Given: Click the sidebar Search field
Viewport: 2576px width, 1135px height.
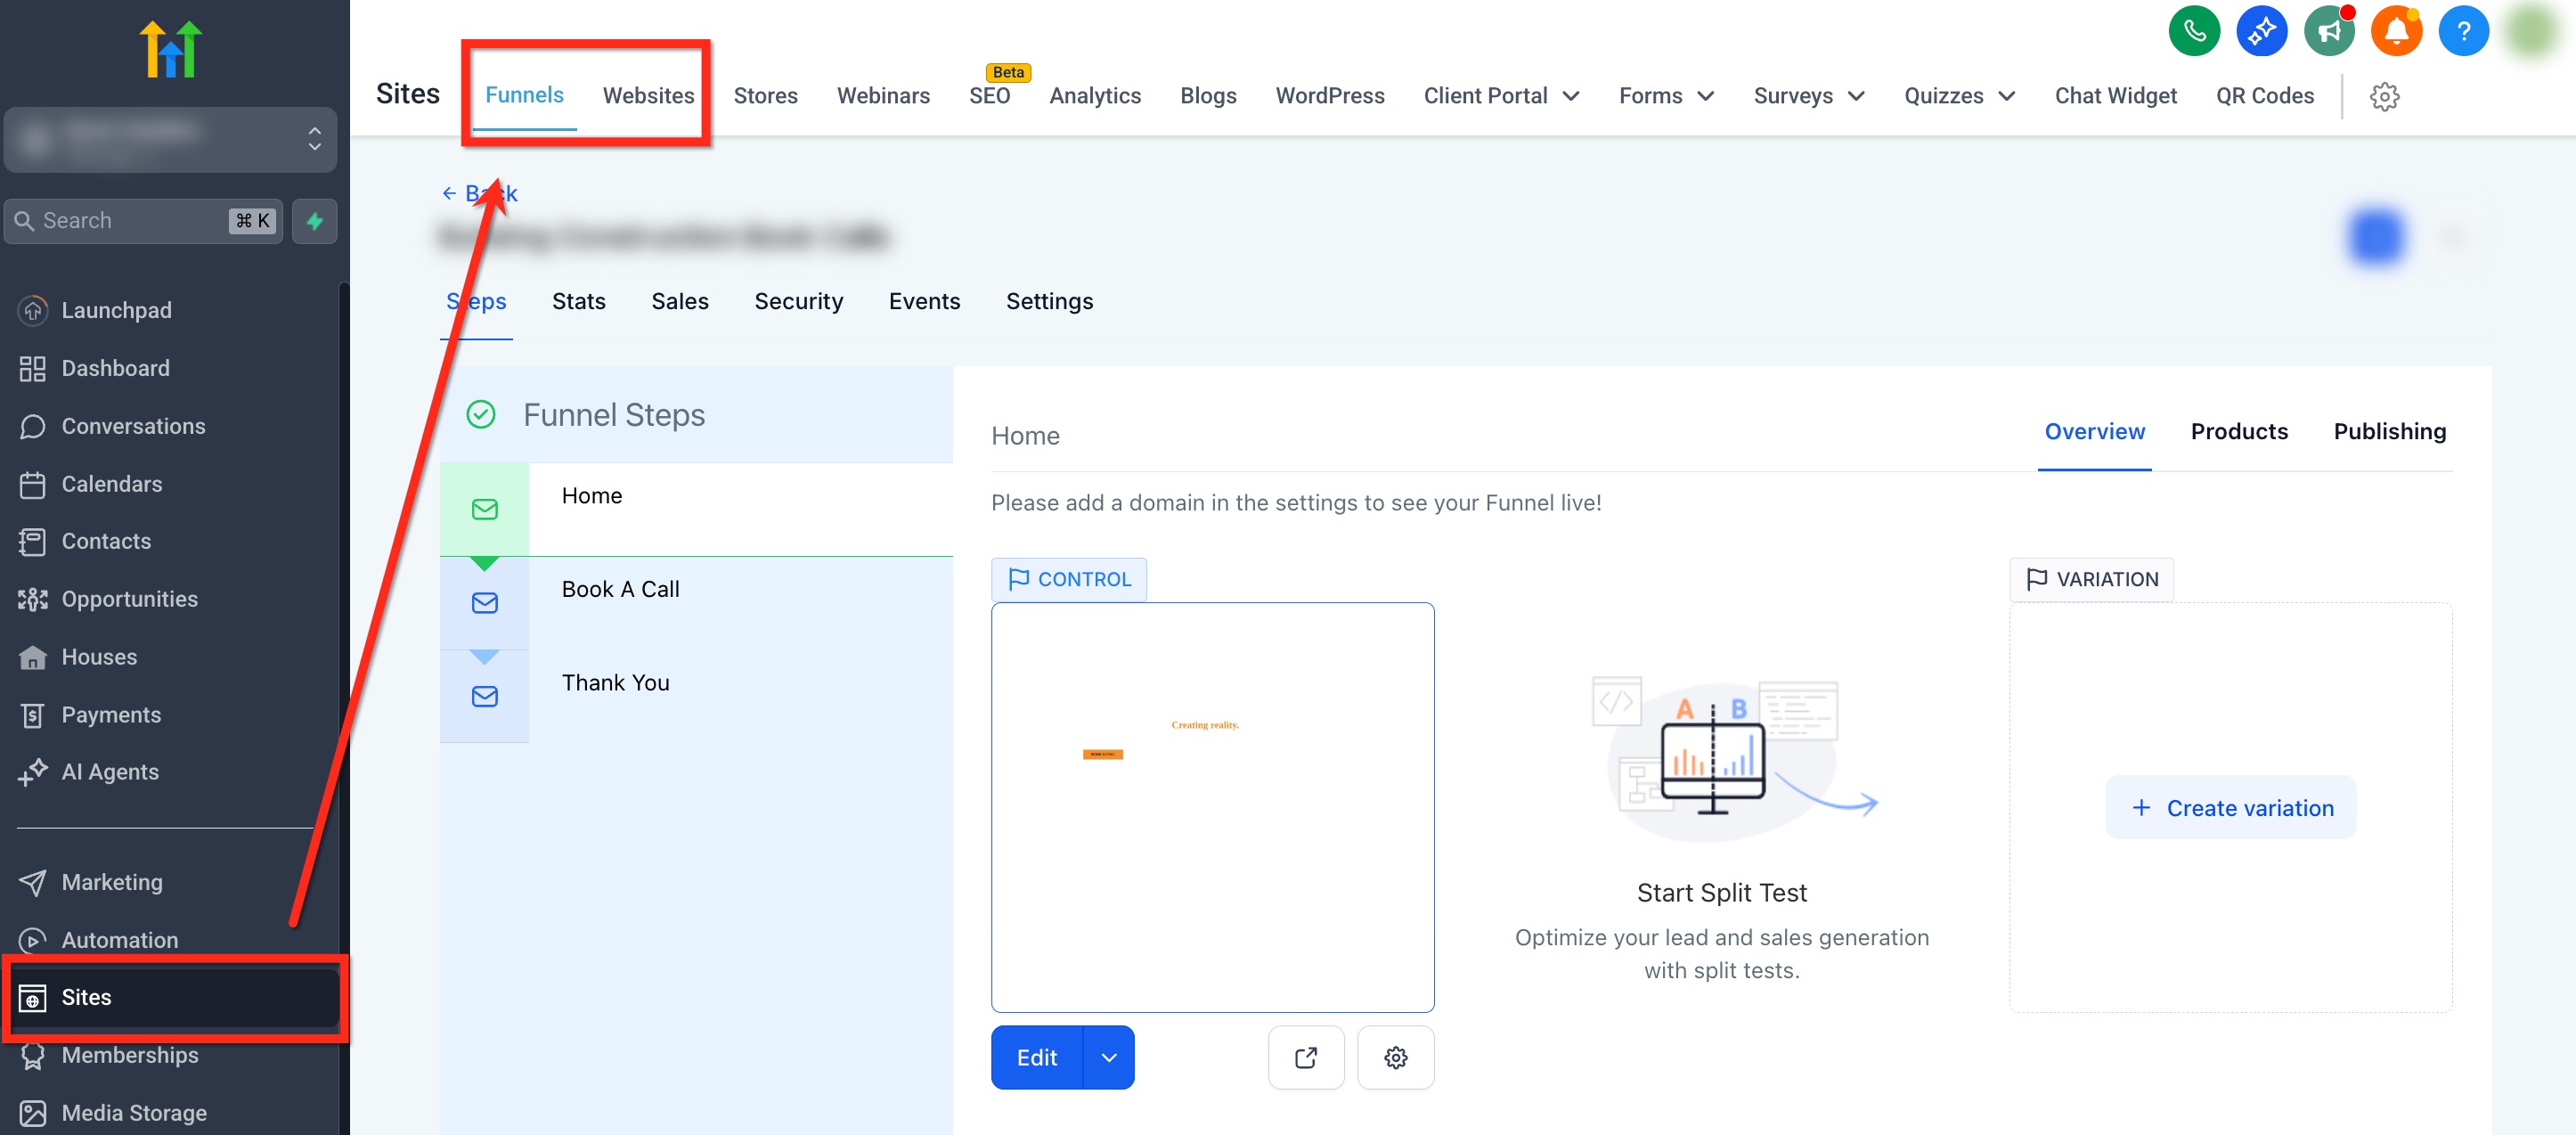Looking at the screenshot, I should pyautogui.click(x=143, y=221).
